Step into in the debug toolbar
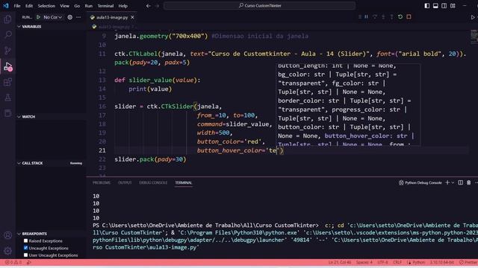 coord(383,17)
